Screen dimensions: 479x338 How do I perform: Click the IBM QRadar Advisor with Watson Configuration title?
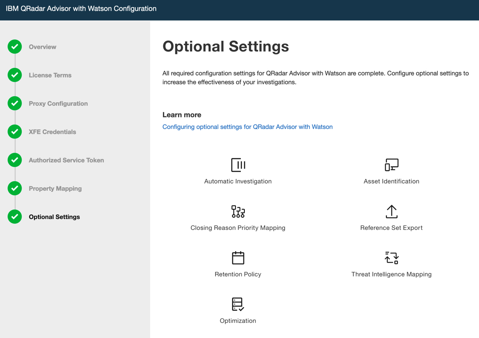pyautogui.click(x=81, y=8)
